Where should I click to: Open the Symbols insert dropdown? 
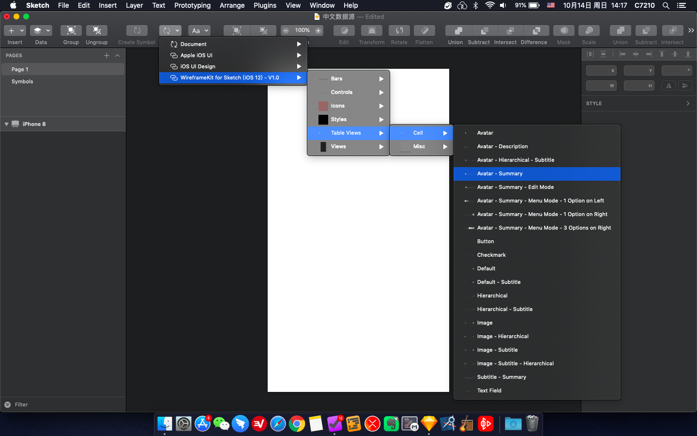[170, 31]
